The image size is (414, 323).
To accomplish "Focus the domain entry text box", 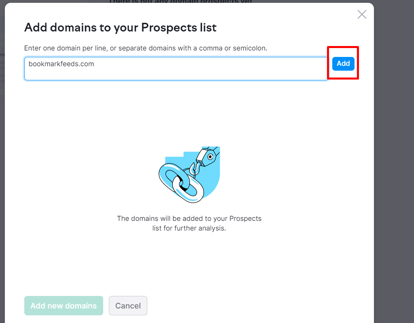I will (176, 69).
